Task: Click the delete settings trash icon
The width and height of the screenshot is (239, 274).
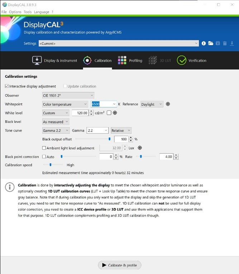Action: pyautogui.click(x=225, y=43)
